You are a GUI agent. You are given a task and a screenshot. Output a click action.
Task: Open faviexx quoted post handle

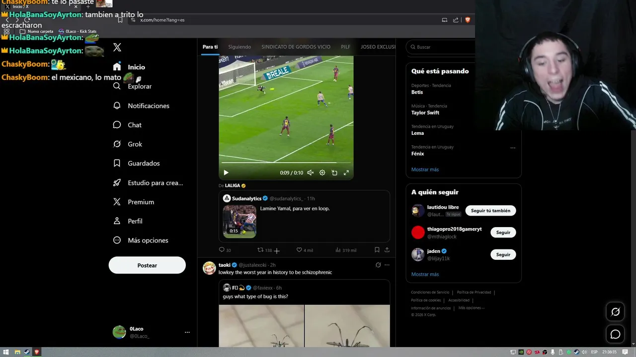click(263, 288)
